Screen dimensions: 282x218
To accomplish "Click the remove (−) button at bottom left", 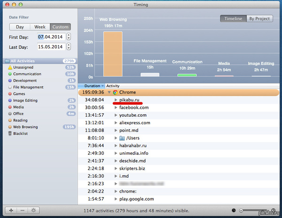I will (x=21, y=211).
